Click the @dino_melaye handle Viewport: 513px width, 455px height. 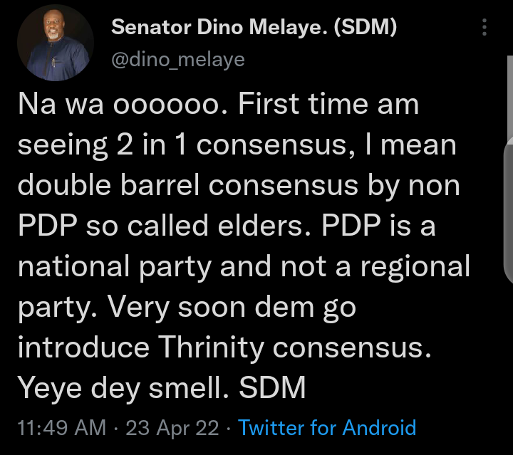[178, 59]
